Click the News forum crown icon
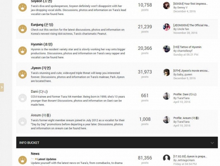Image resolution: width=220 pixels, height=166 pixels. (23, 160)
